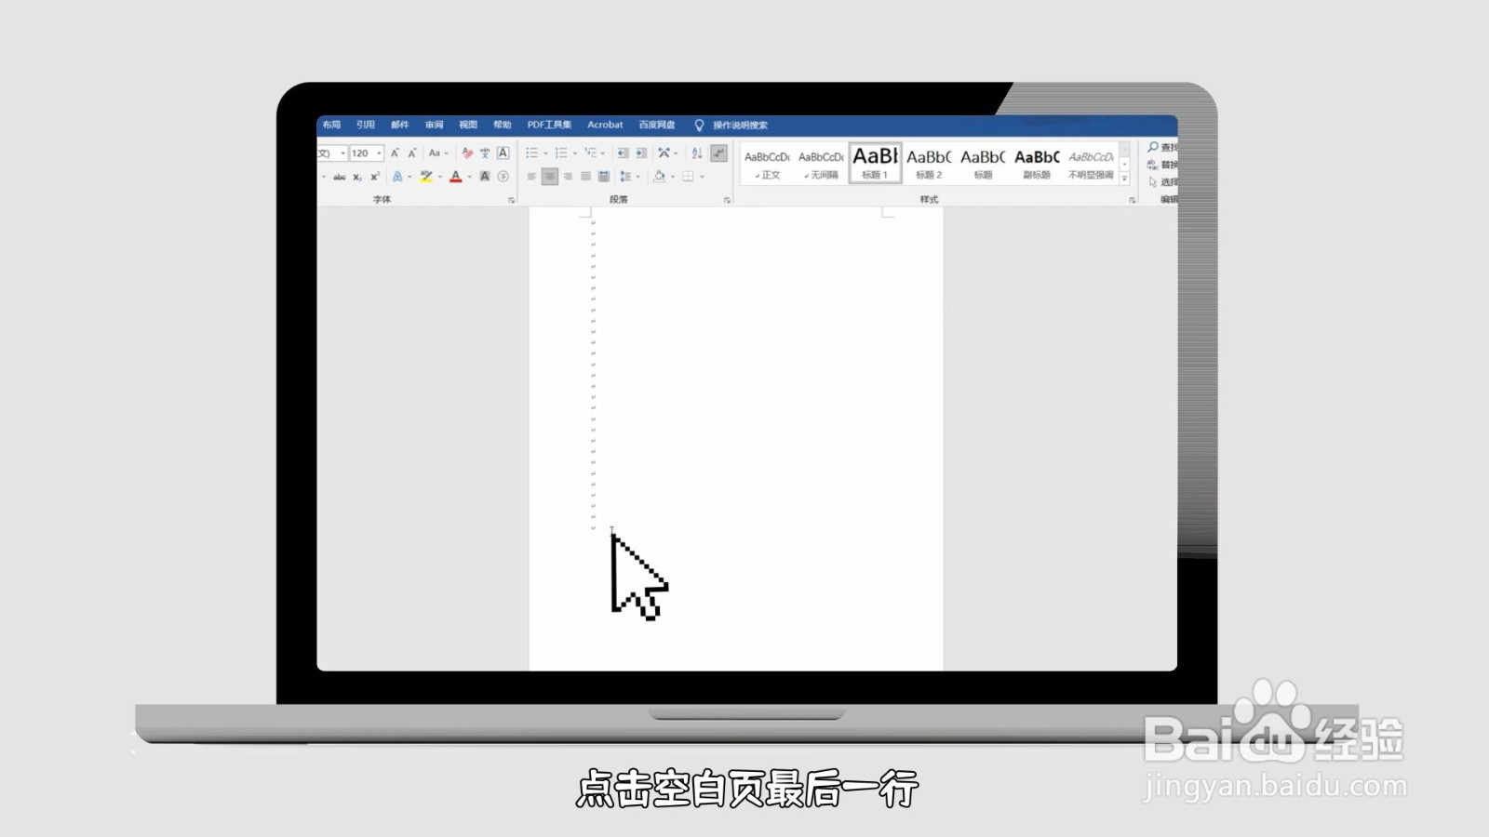Apply numbered list
This screenshot has width=1489, height=837.
tap(561, 153)
